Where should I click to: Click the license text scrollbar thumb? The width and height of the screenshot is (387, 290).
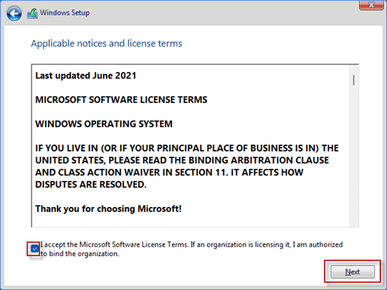(353, 80)
